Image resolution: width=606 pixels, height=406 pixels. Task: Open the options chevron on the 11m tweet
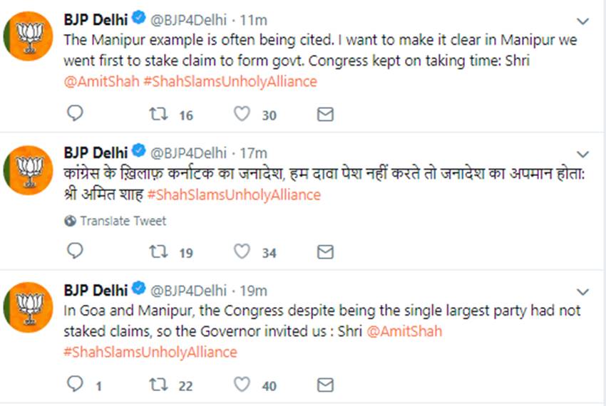[582, 21]
